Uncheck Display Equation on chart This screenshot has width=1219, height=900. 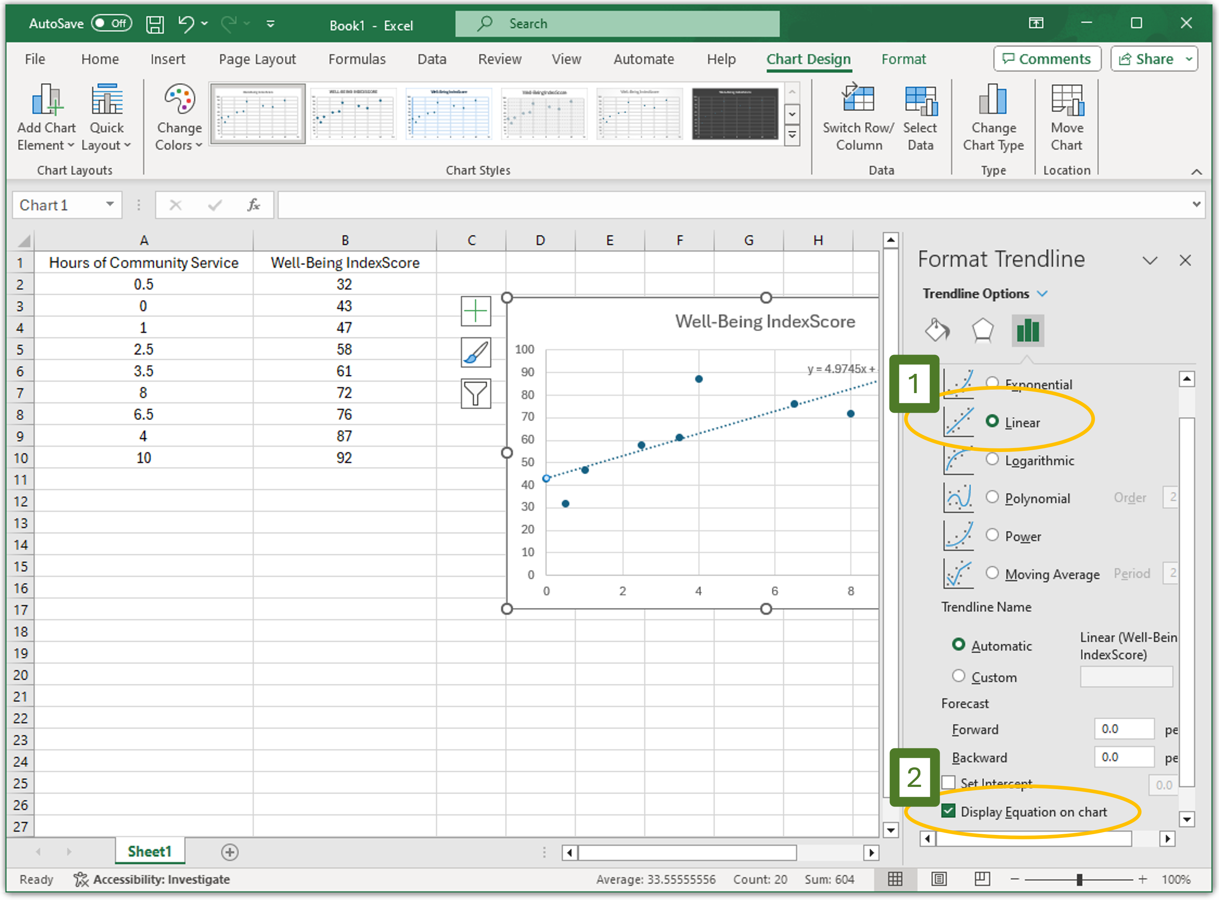(948, 811)
